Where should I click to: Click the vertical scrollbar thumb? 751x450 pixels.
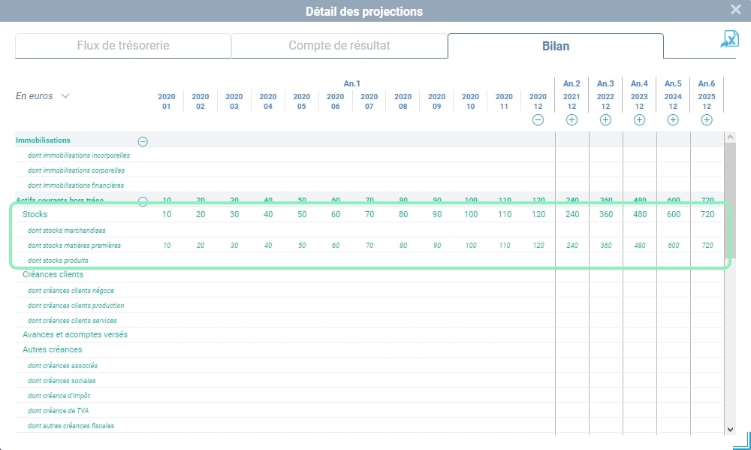730,200
